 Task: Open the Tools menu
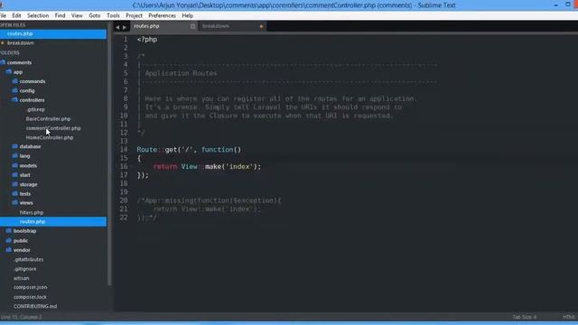click(113, 15)
